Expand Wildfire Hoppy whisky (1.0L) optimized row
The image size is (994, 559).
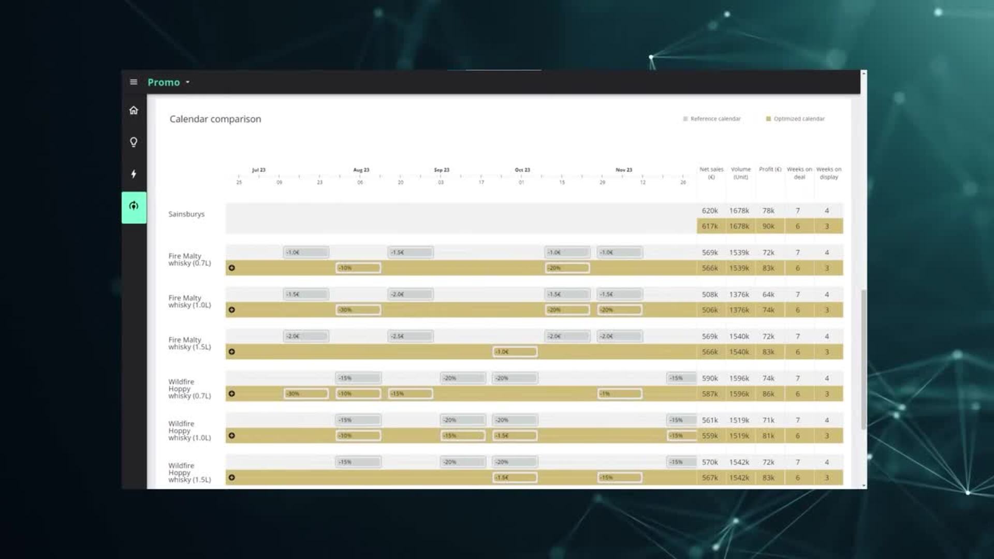(232, 435)
